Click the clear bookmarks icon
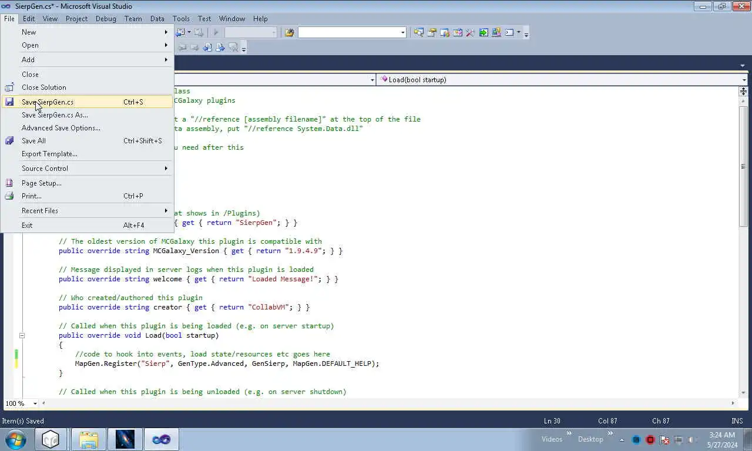The width and height of the screenshot is (752, 451). [233, 48]
